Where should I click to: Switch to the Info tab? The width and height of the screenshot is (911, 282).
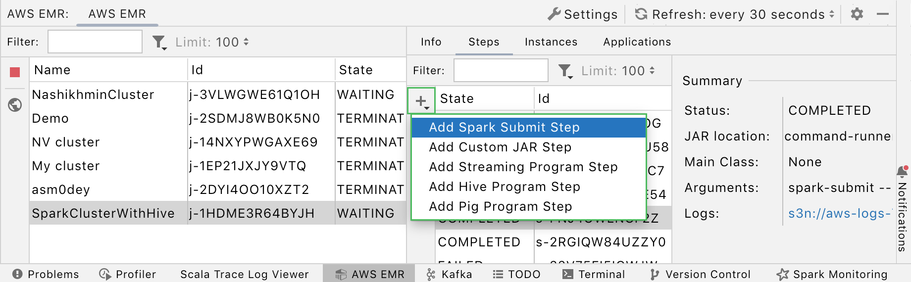tap(431, 42)
